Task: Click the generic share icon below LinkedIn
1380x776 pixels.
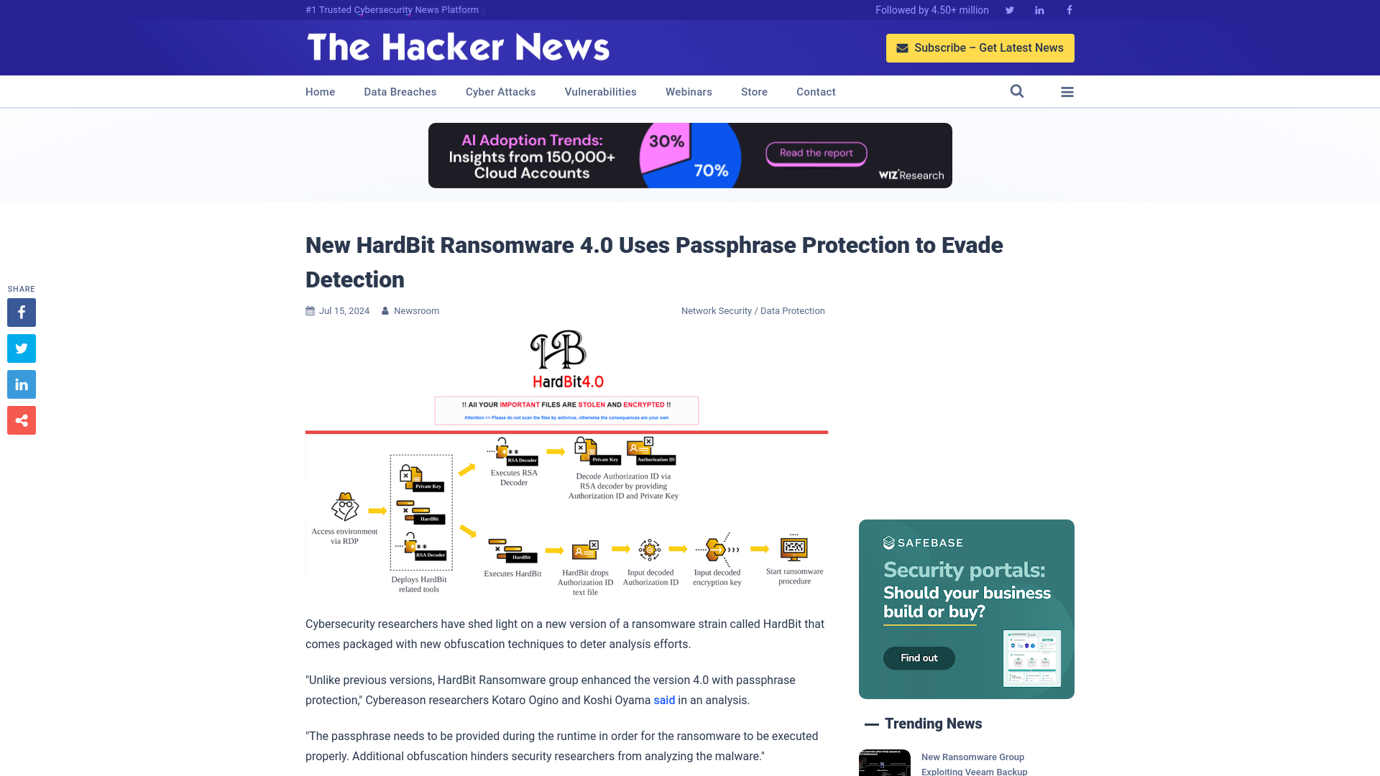Action: pyautogui.click(x=21, y=420)
